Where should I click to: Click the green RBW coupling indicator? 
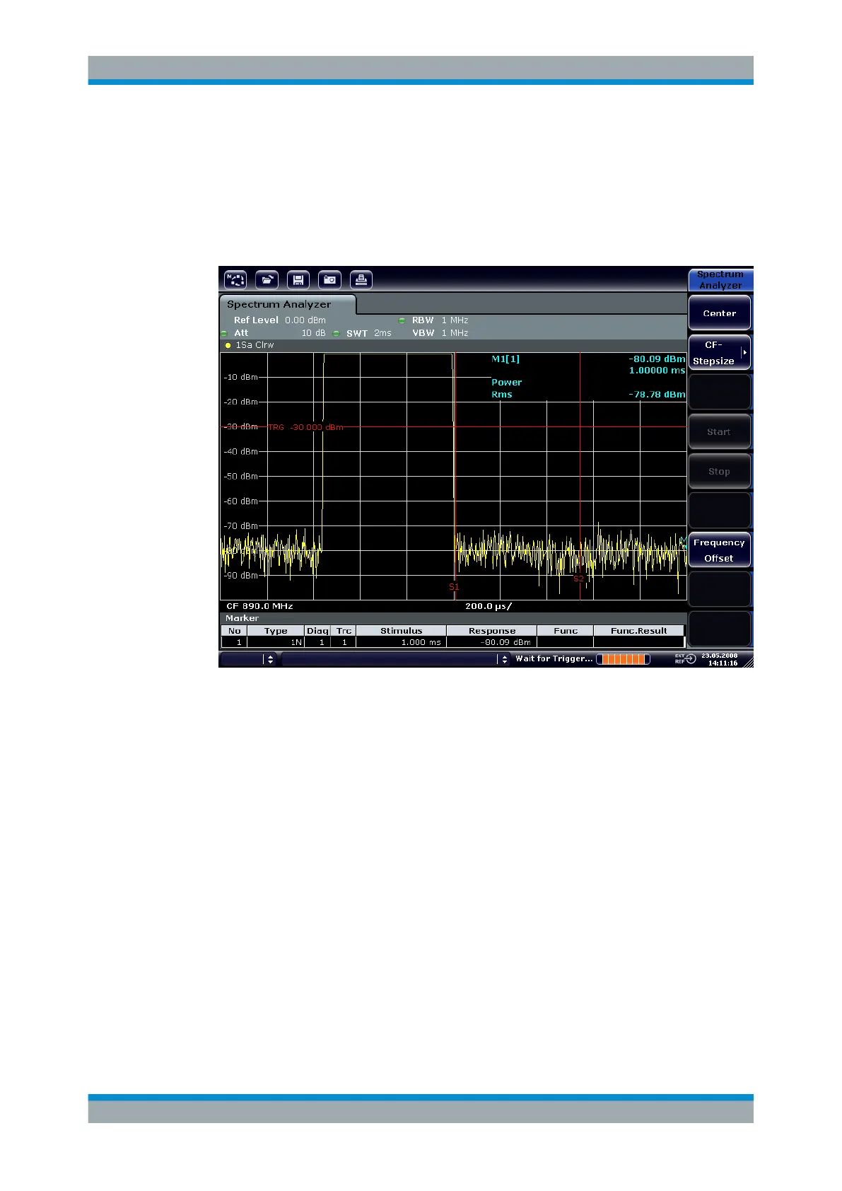[x=402, y=320]
